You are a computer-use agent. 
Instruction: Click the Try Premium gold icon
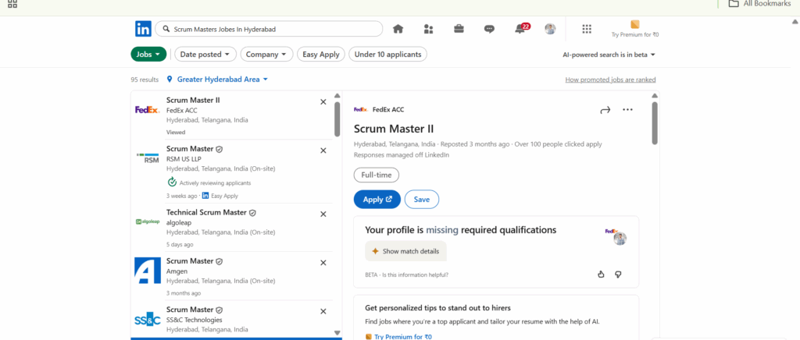pyautogui.click(x=635, y=24)
